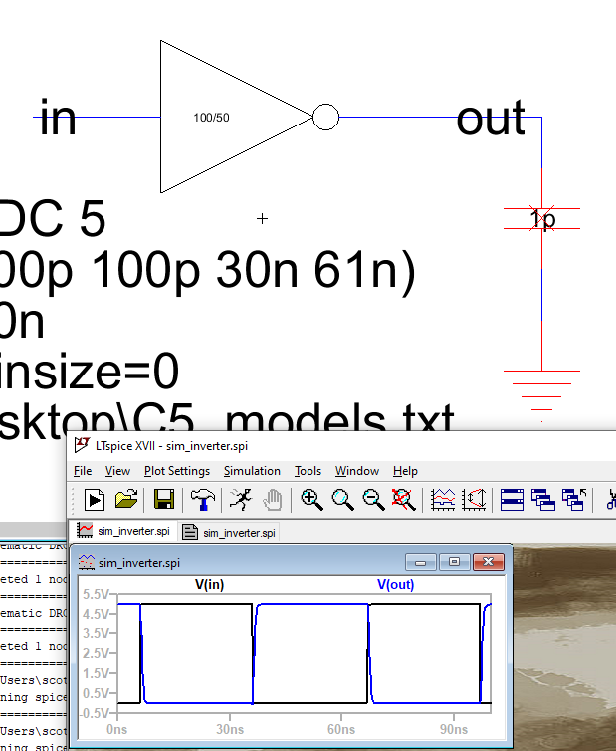Open the File menu
This screenshot has width=616, height=751.
(x=83, y=471)
